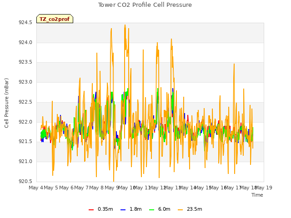This screenshot has width=291, height=218.
Task: Click the 920.5 y-axis tick value
Action: [25, 181]
